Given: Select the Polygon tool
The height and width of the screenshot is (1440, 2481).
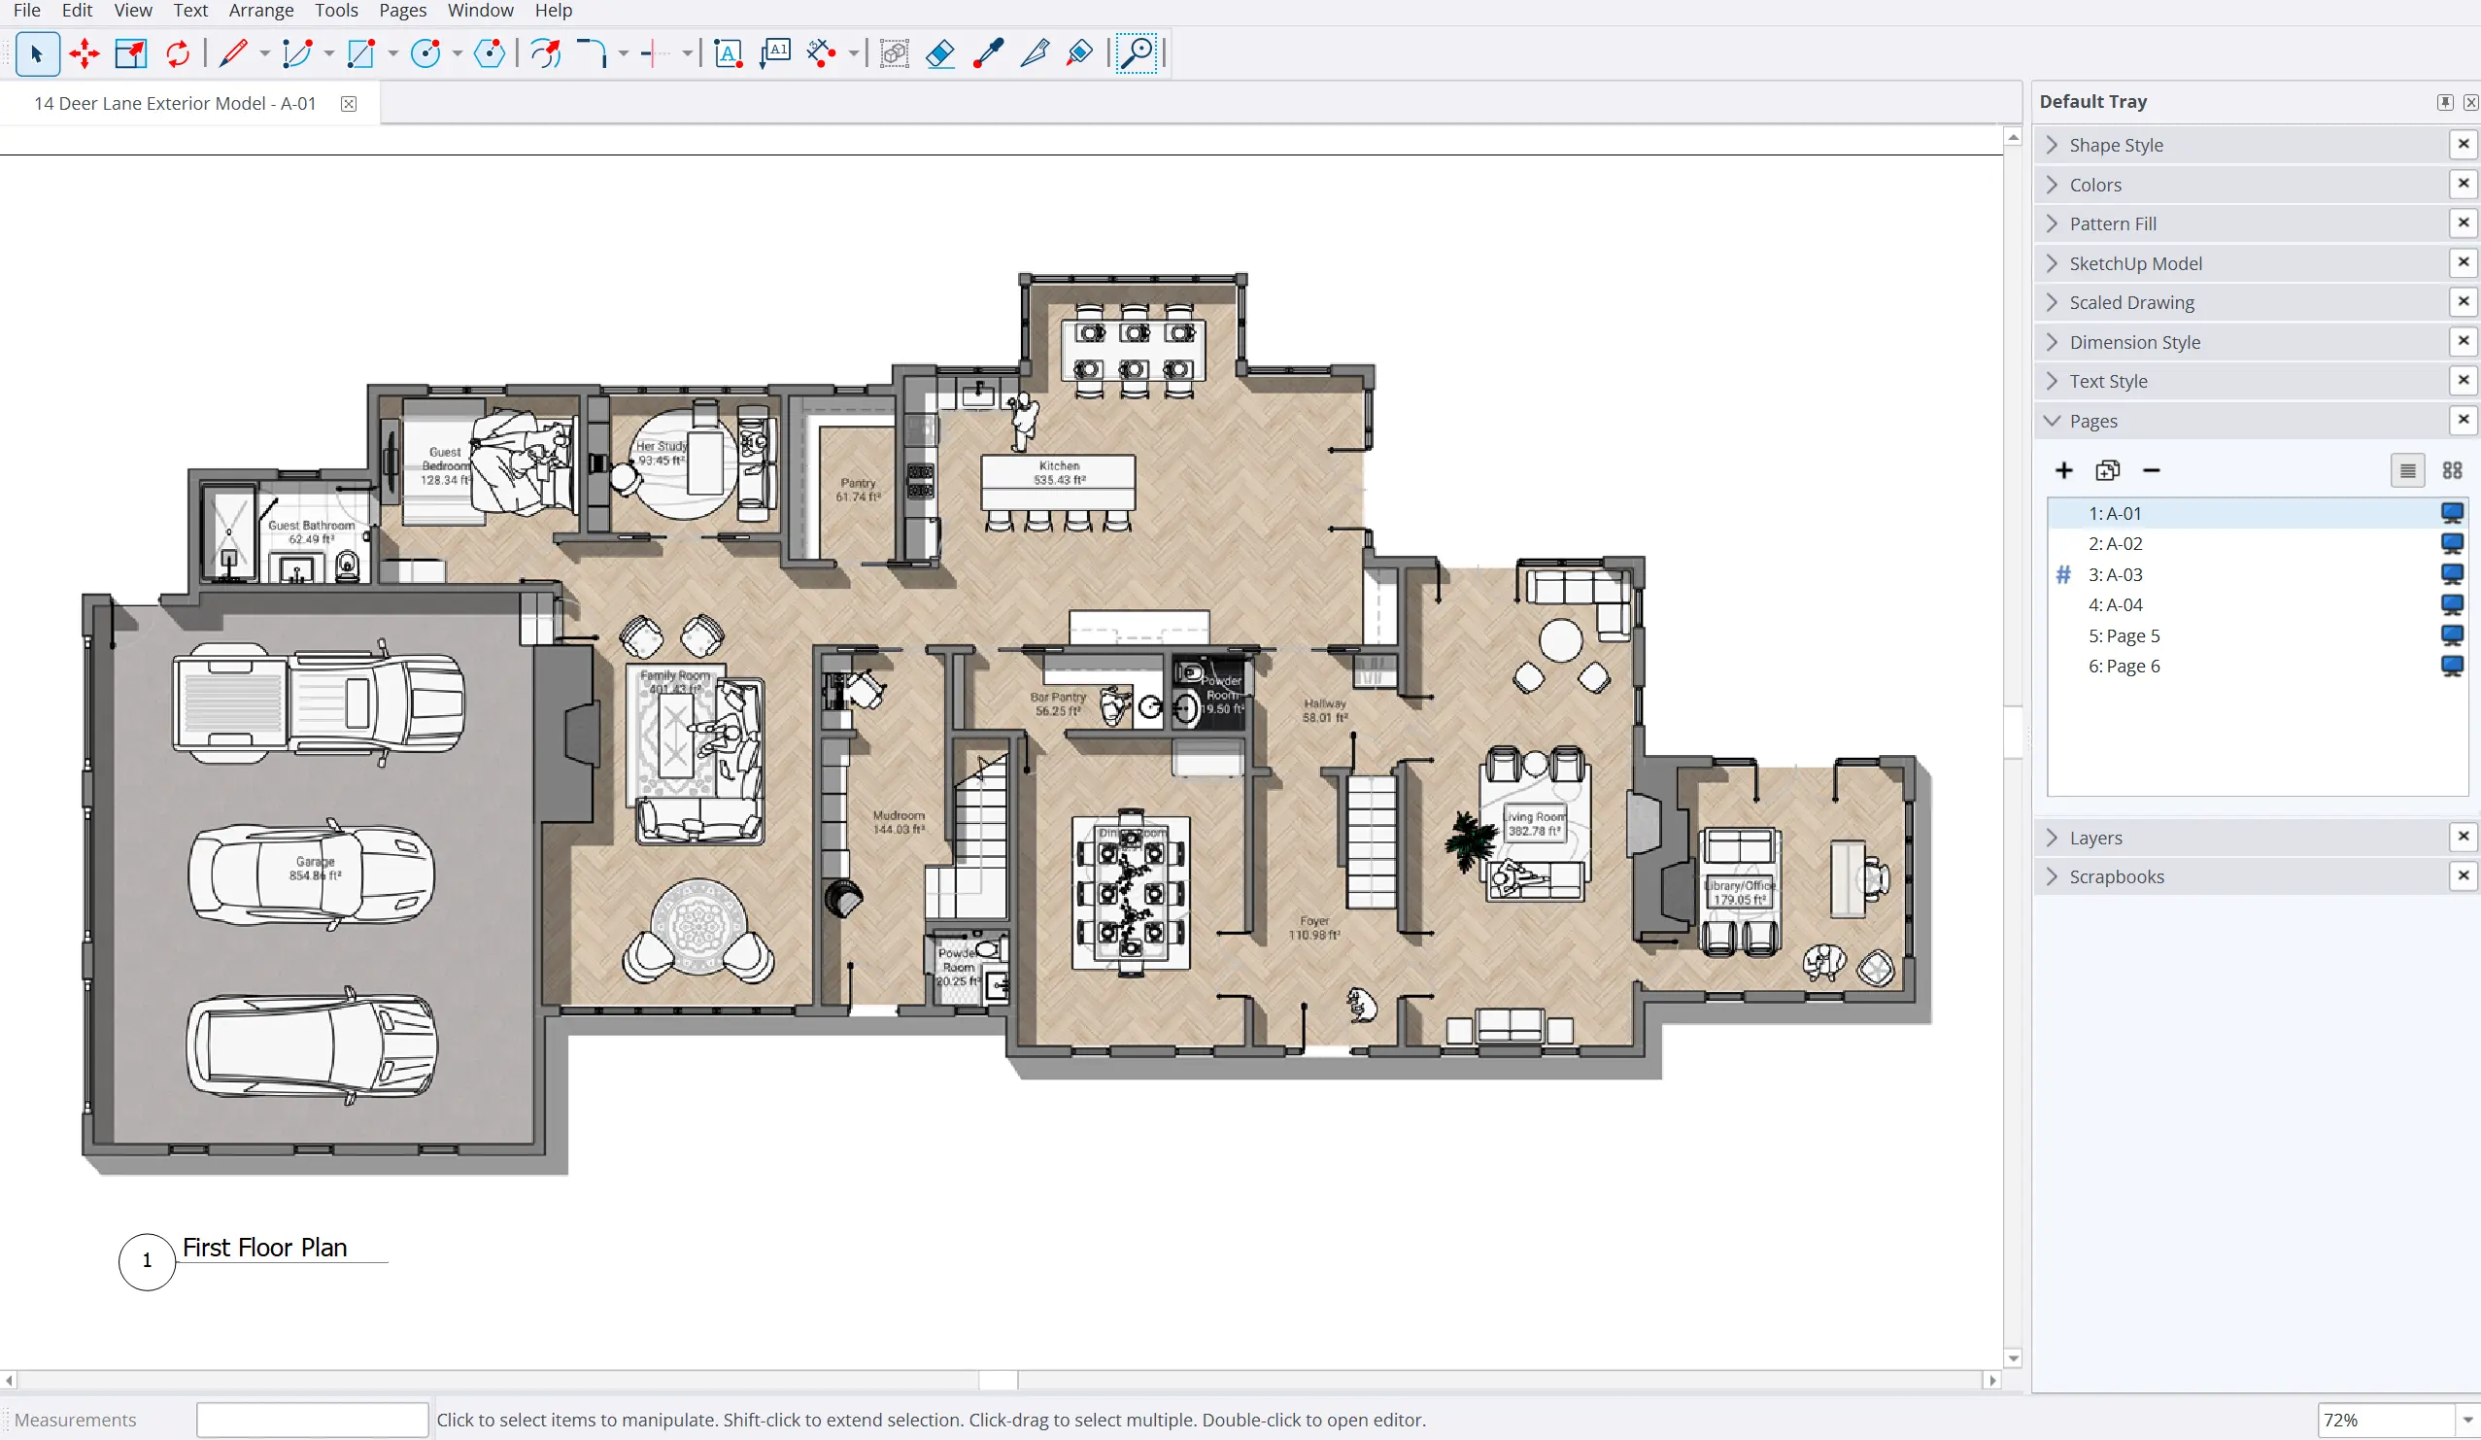Looking at the screenshot, I should click(490, 53).
